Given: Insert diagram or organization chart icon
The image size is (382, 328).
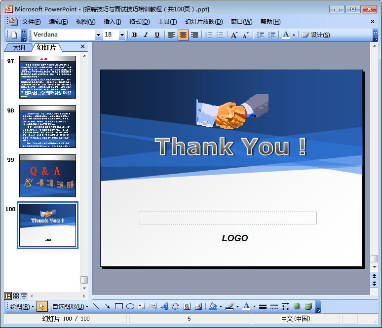Looking at the screenshot, I should [x=175, y=306].
